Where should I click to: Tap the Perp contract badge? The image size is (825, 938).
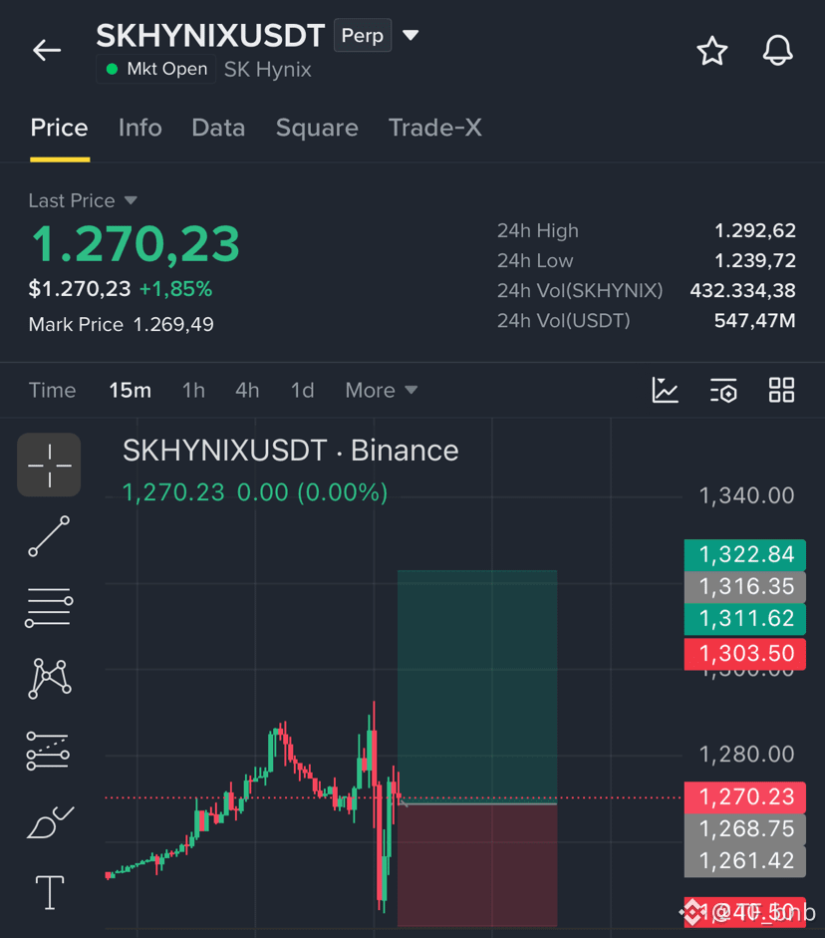pos(363,35)
